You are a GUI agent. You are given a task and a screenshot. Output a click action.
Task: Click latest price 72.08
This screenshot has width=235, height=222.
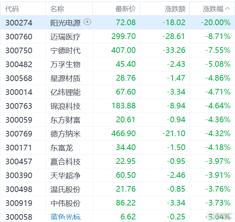point(126,22)
